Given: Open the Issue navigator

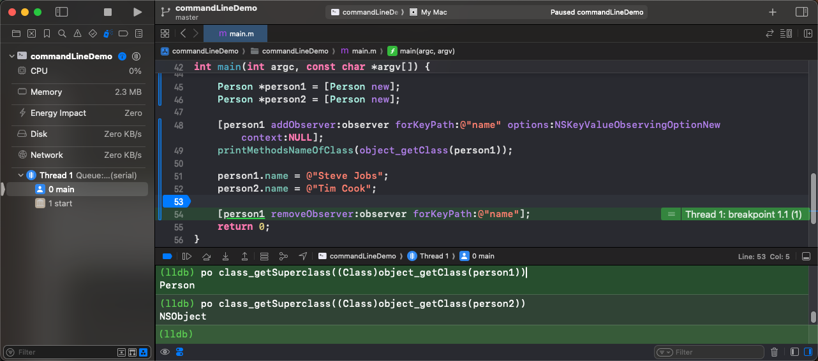Looking at the screenshot, I should tap(77, 33).
